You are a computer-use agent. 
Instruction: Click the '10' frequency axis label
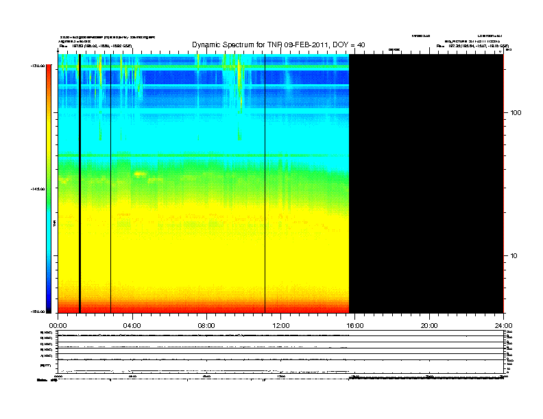click(514, 256)
